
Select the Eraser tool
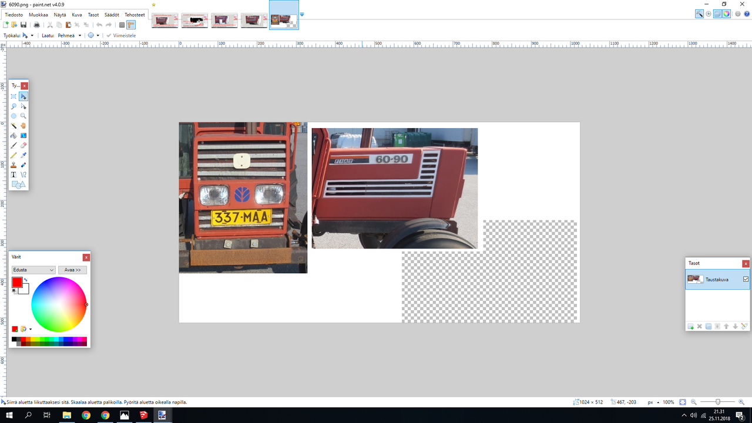click(23, 145)
